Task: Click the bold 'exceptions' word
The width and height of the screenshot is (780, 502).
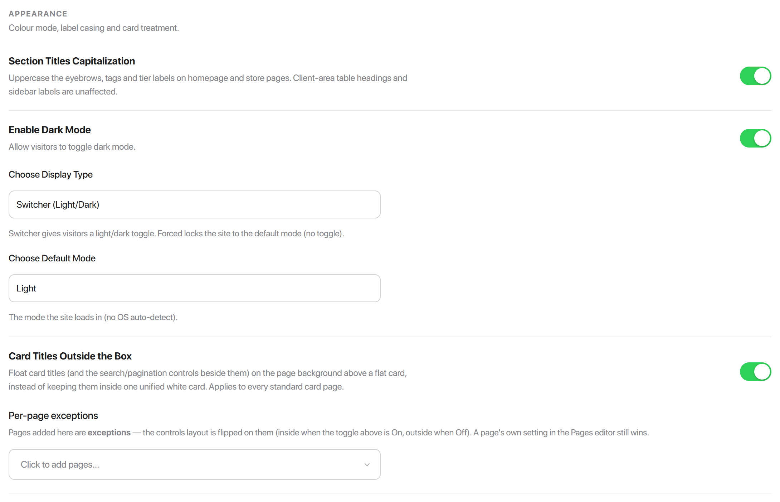Action: (x=109, y=433)
